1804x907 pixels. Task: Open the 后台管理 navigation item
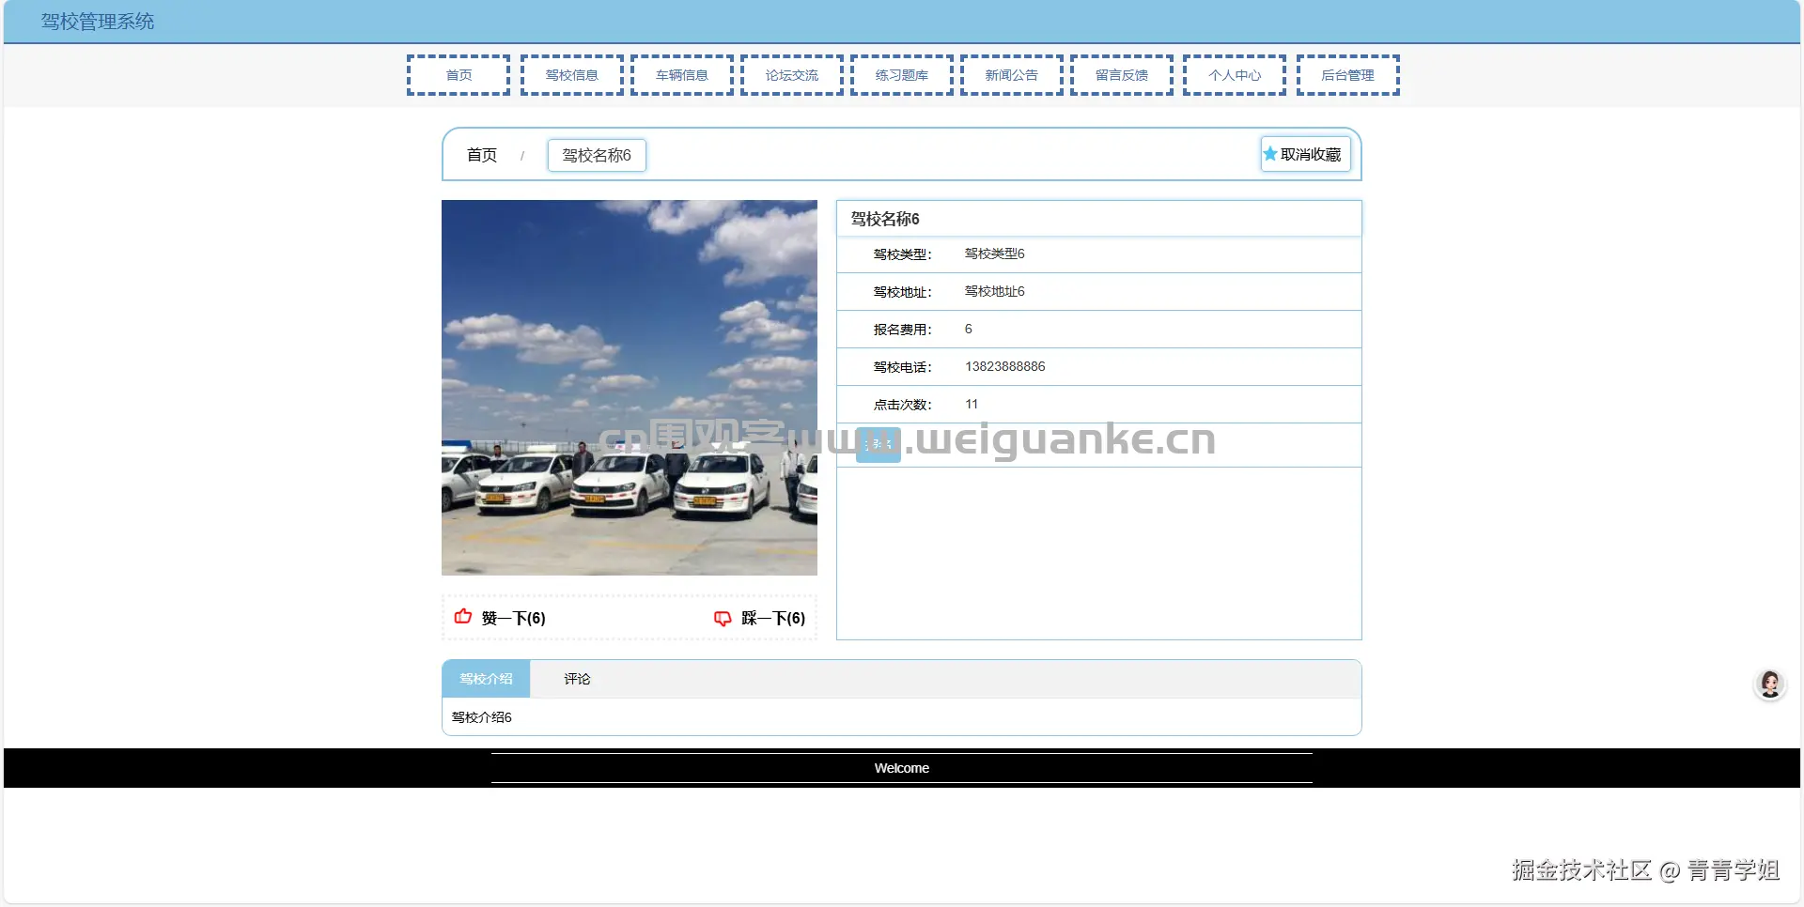tap(1348, 75)
